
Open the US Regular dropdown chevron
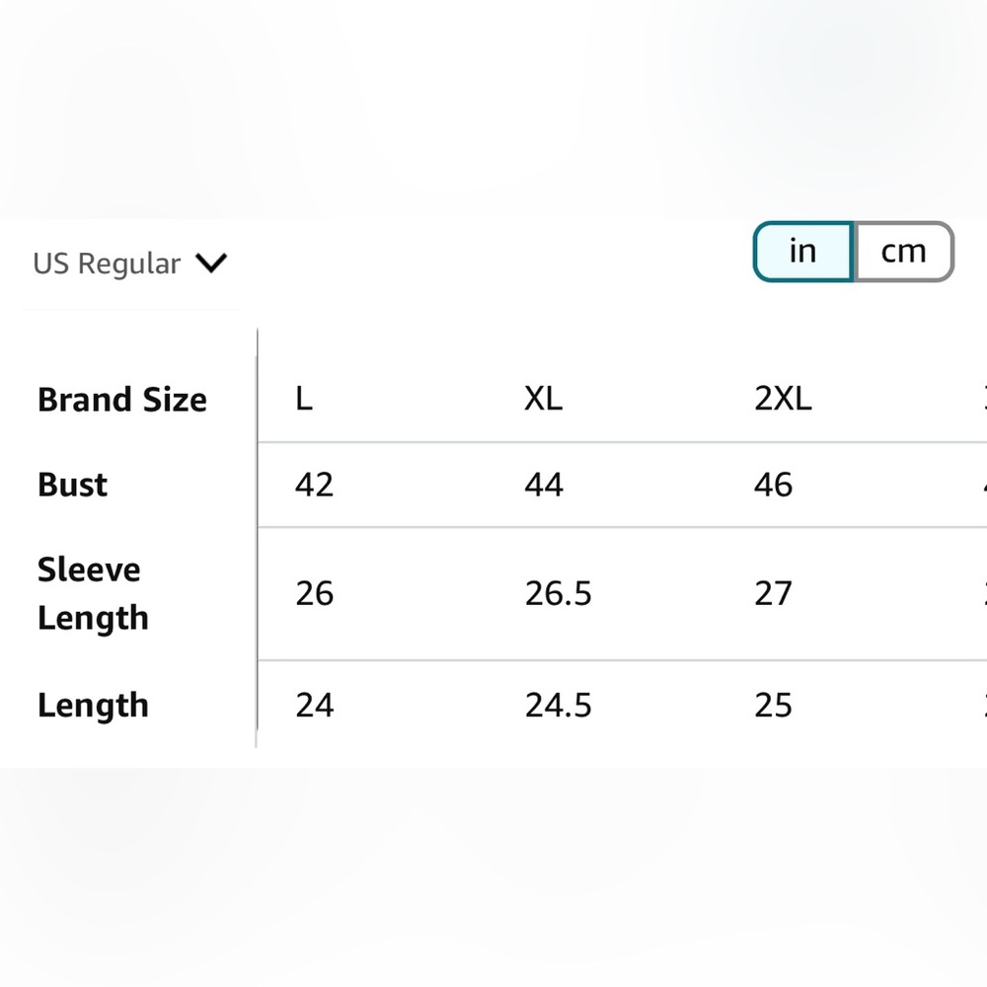(211, 263)
